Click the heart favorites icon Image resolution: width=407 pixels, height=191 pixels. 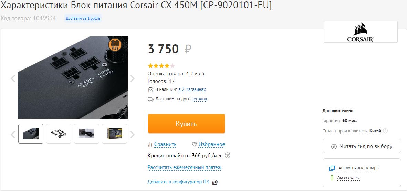[194, 144]
